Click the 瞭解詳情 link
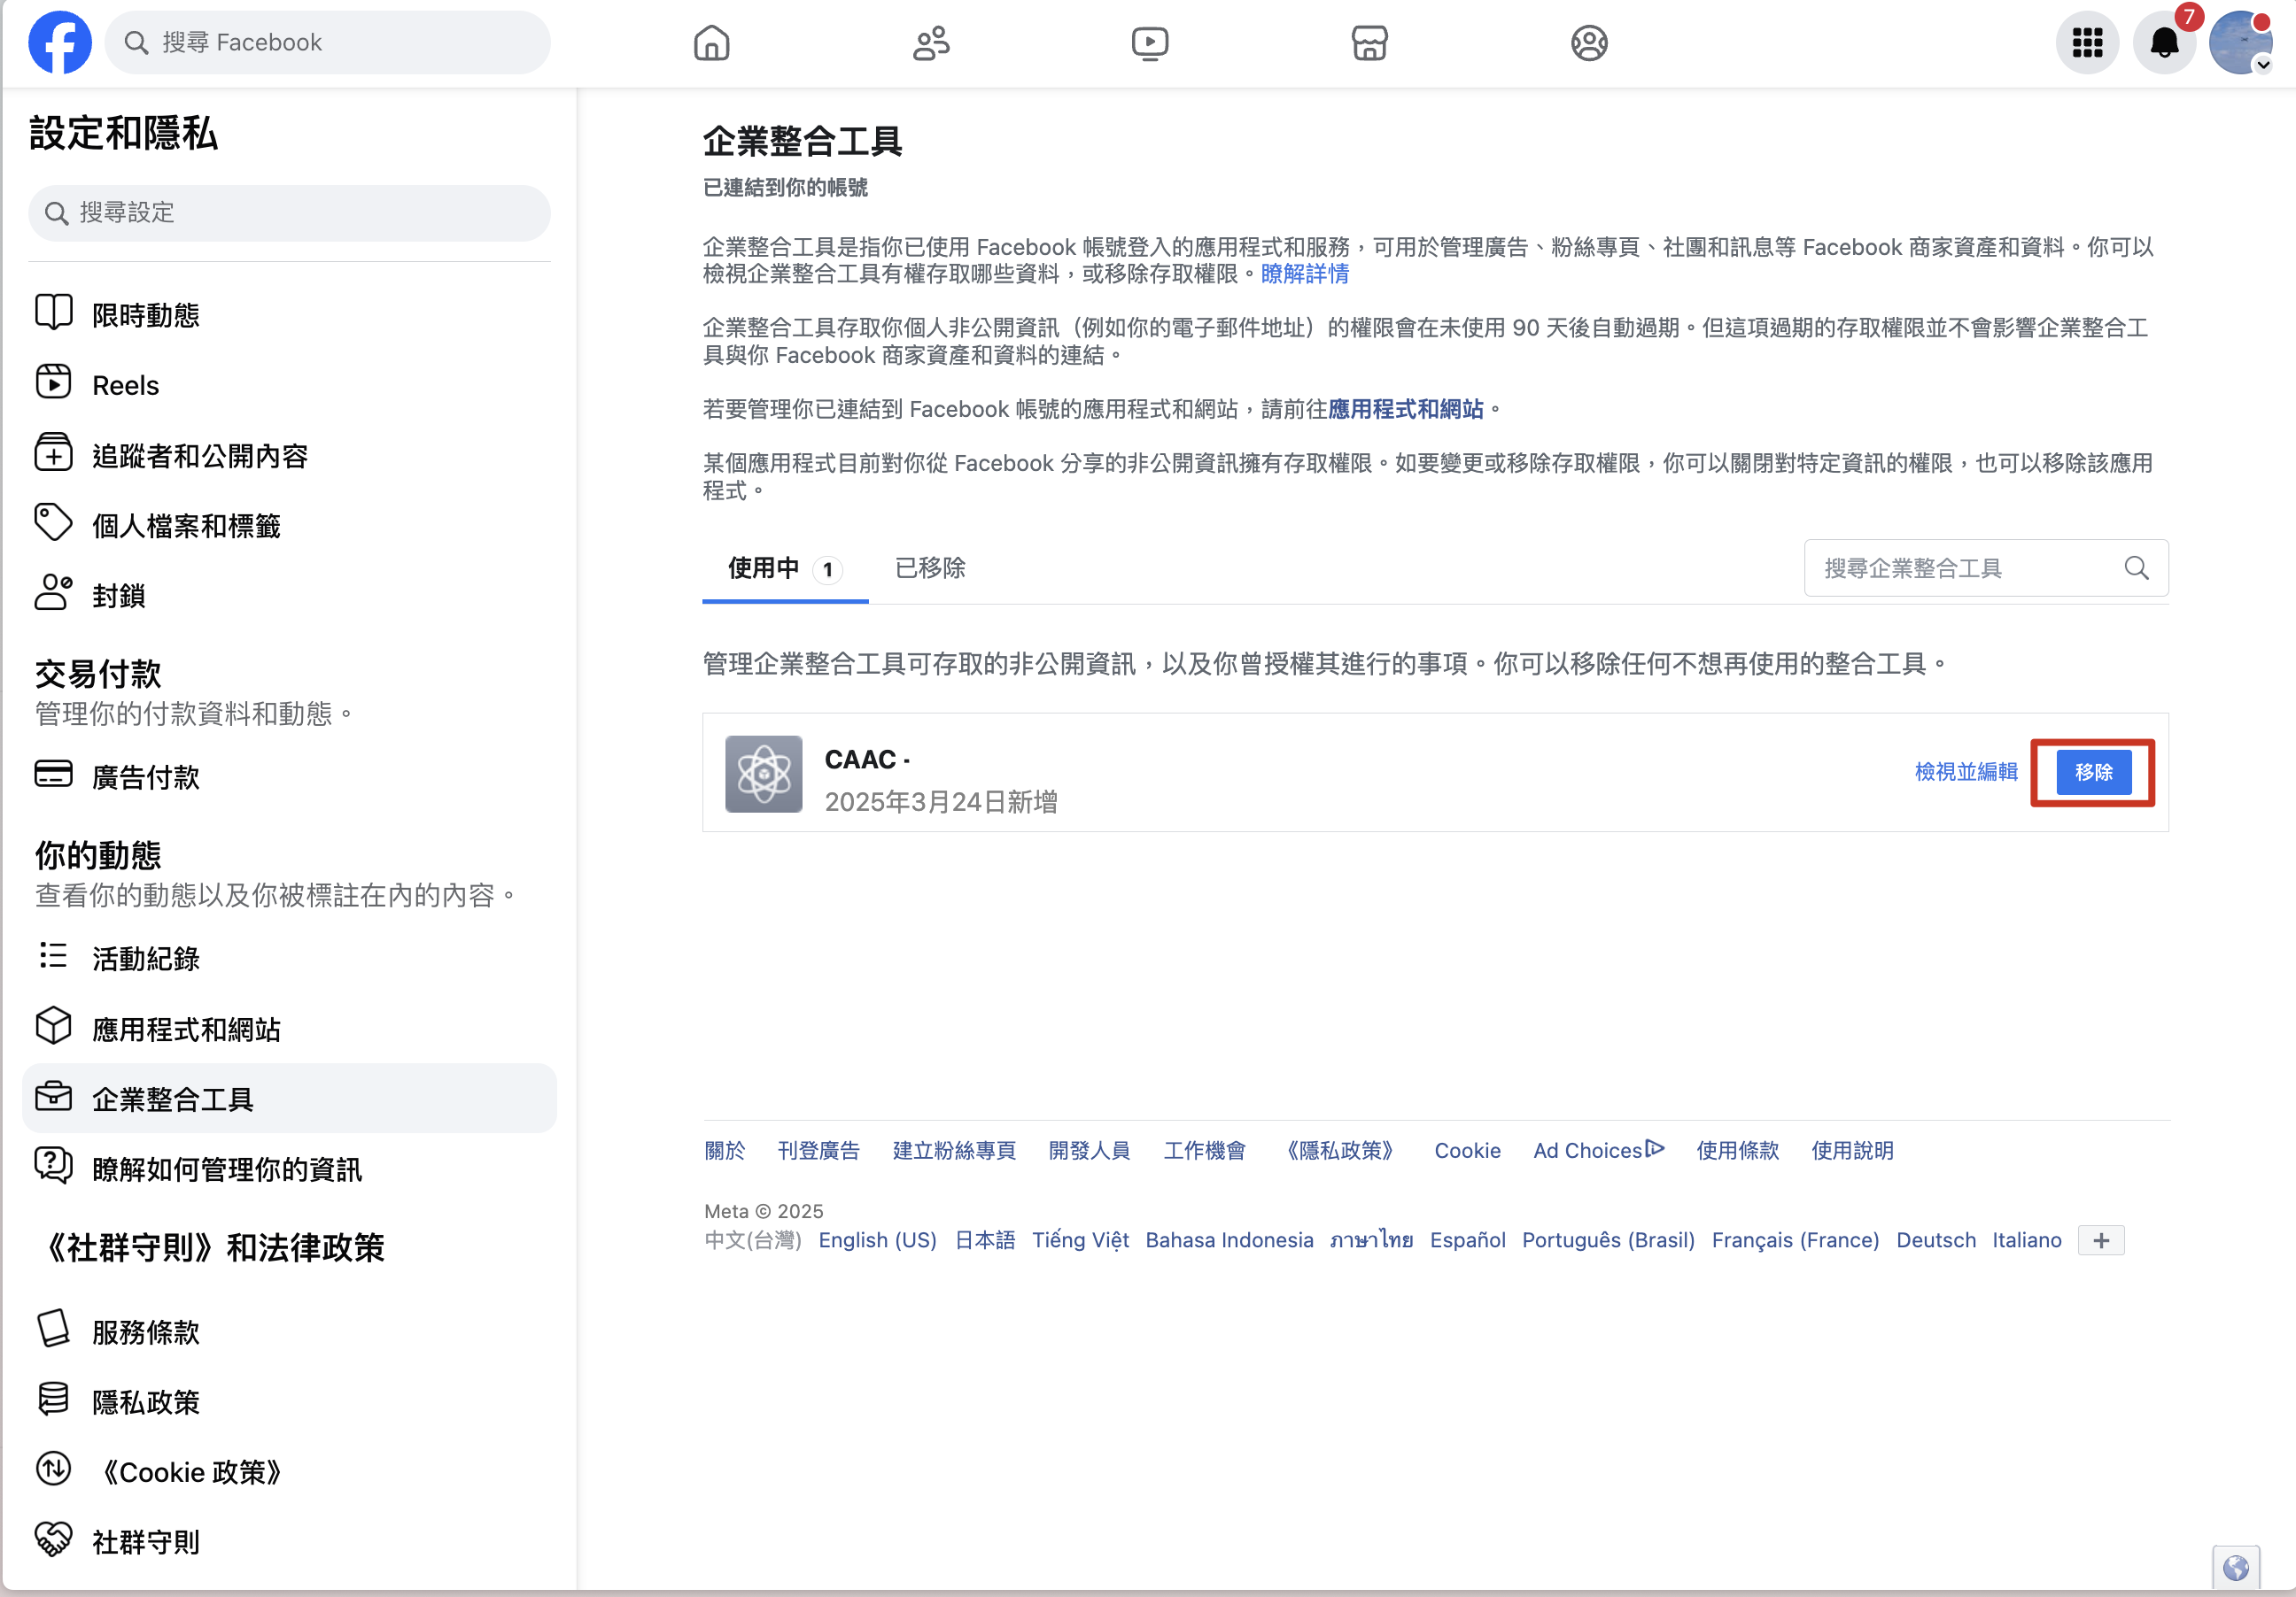Image resolution: width=2296 pixels, height=1597 pixels. pyautogui.click(x=1304, y=274)
